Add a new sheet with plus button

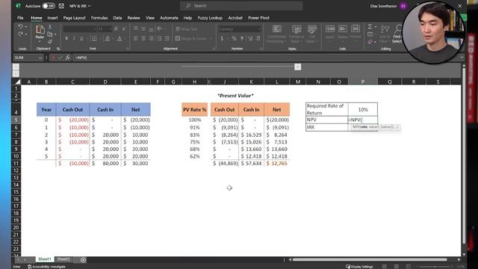83,260
